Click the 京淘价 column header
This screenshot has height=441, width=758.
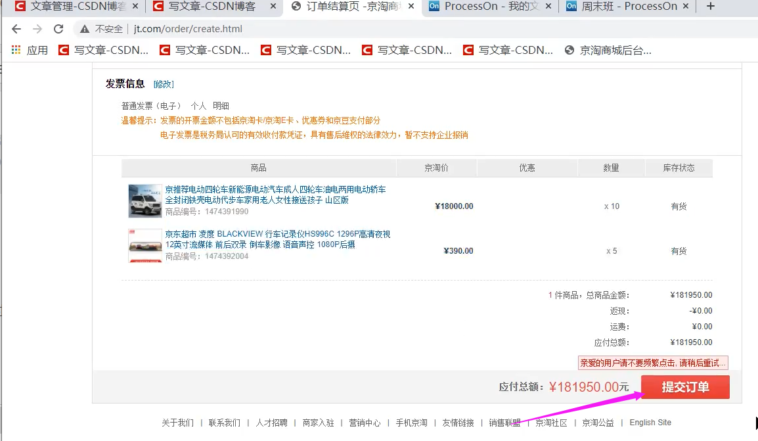437,168
